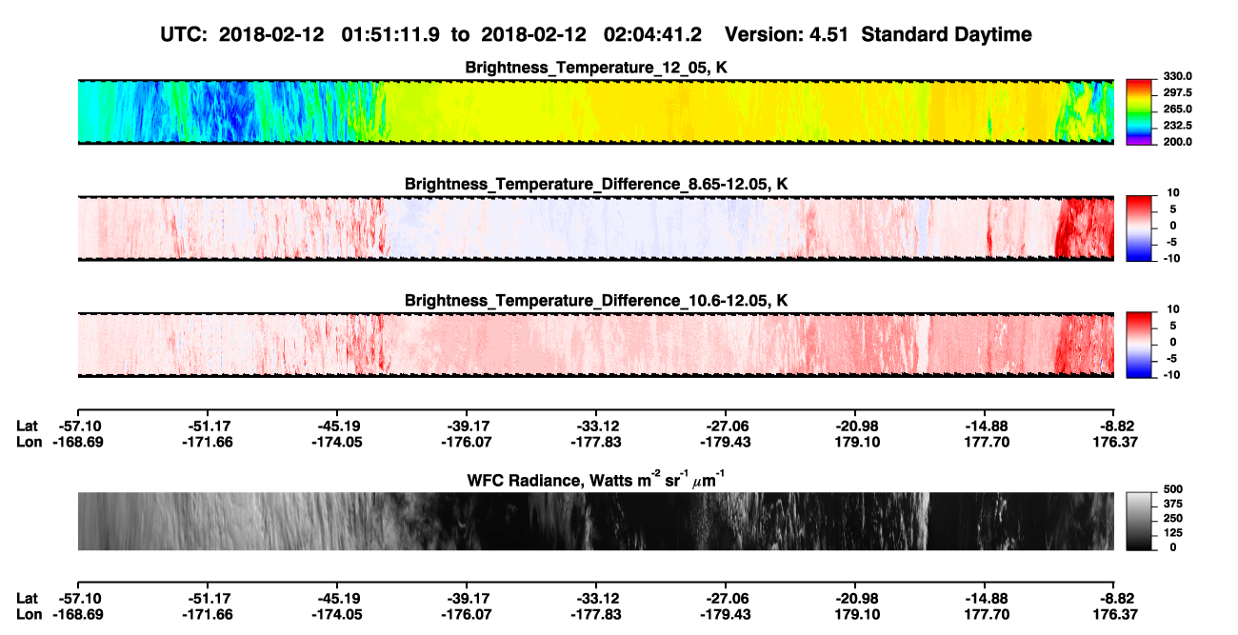Click longitude -177.83 under the 10.6-12.05 panel
The height and width of the screenshot is (635, 1238).
tap(595, 442)
